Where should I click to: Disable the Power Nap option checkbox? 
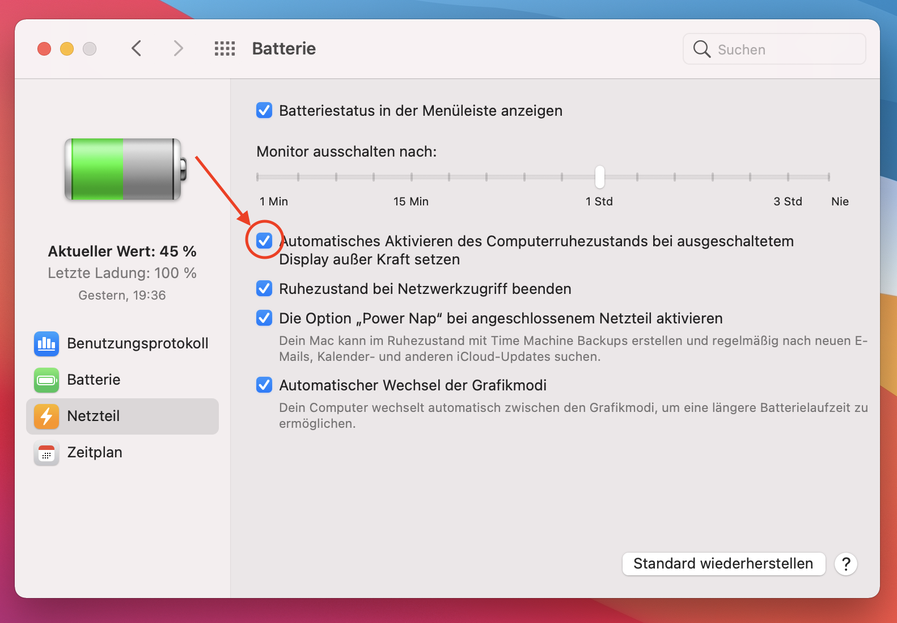(264, 318)
